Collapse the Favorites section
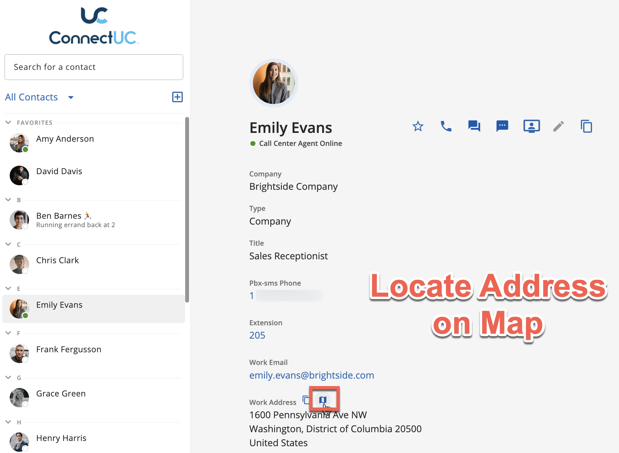This screenshot has height=453, width=619. (8, 123)
